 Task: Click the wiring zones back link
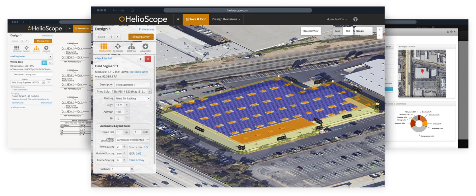[x=18, y=56]
